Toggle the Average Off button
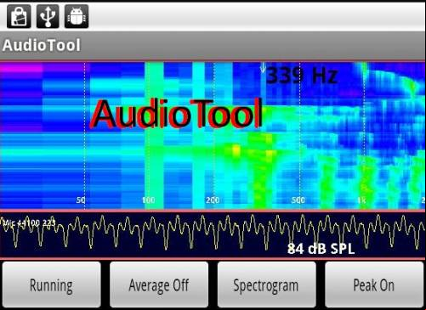Screen dimensions: 426x310 pos(159,285)
